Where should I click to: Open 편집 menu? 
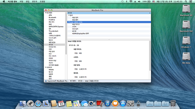coord(27,2)
